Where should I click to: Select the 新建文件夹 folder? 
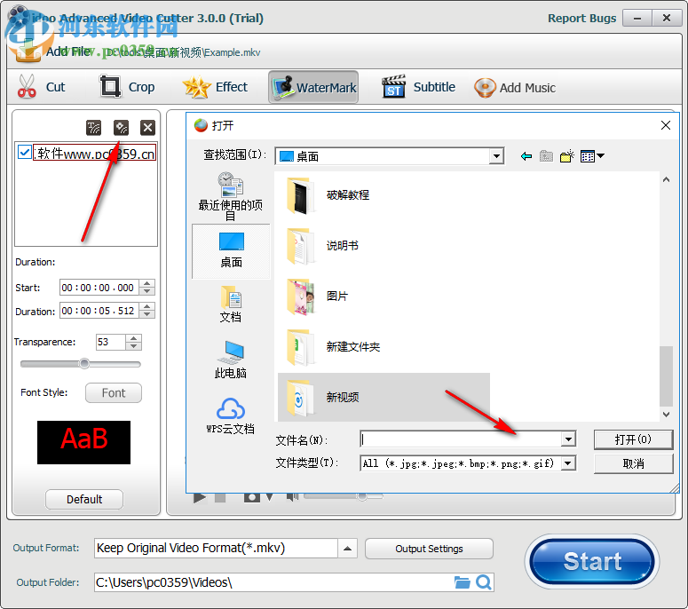pos(334,346)
